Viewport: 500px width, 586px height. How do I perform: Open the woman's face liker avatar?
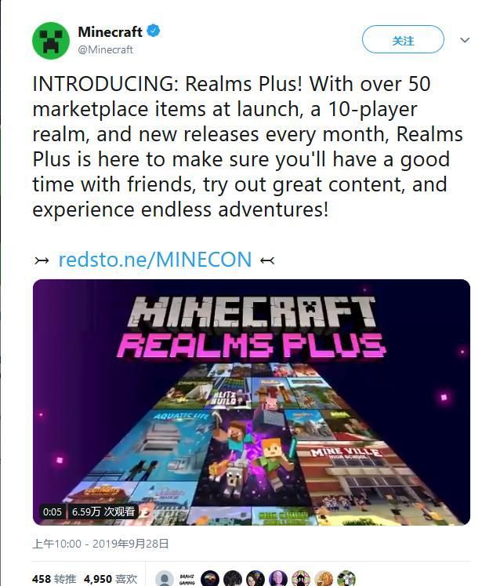point(255,579)
